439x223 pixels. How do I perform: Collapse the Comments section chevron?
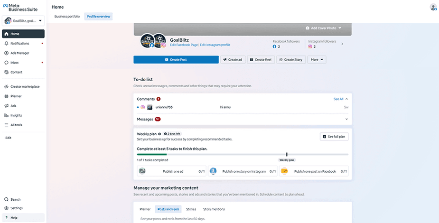coord(346,99)
